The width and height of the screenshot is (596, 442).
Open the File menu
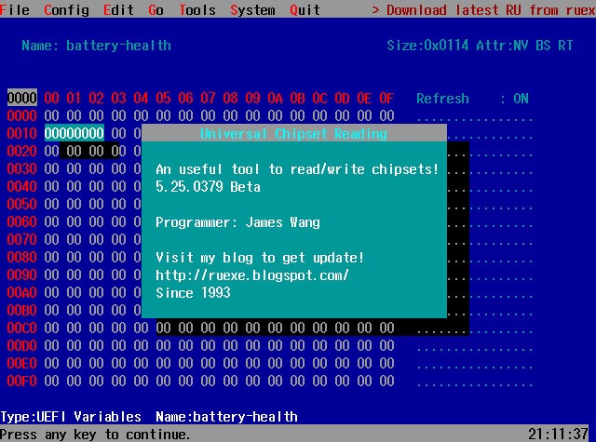click(15, 10)
